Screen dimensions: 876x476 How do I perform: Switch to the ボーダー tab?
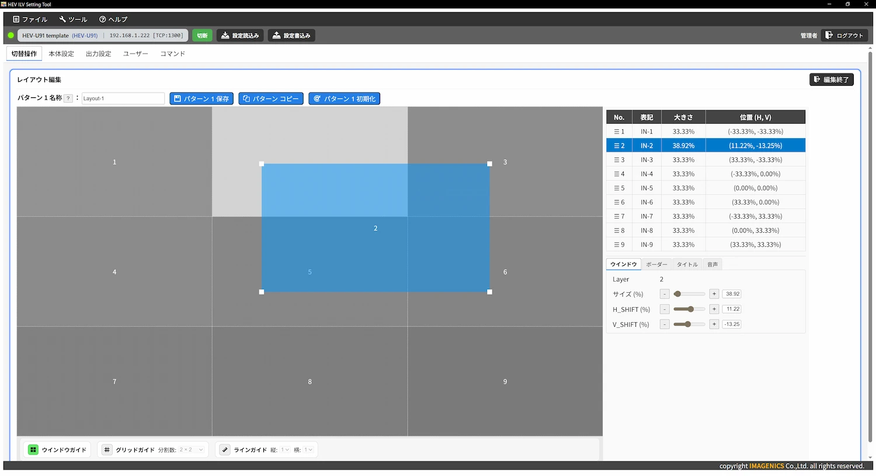tap(656, 265)
